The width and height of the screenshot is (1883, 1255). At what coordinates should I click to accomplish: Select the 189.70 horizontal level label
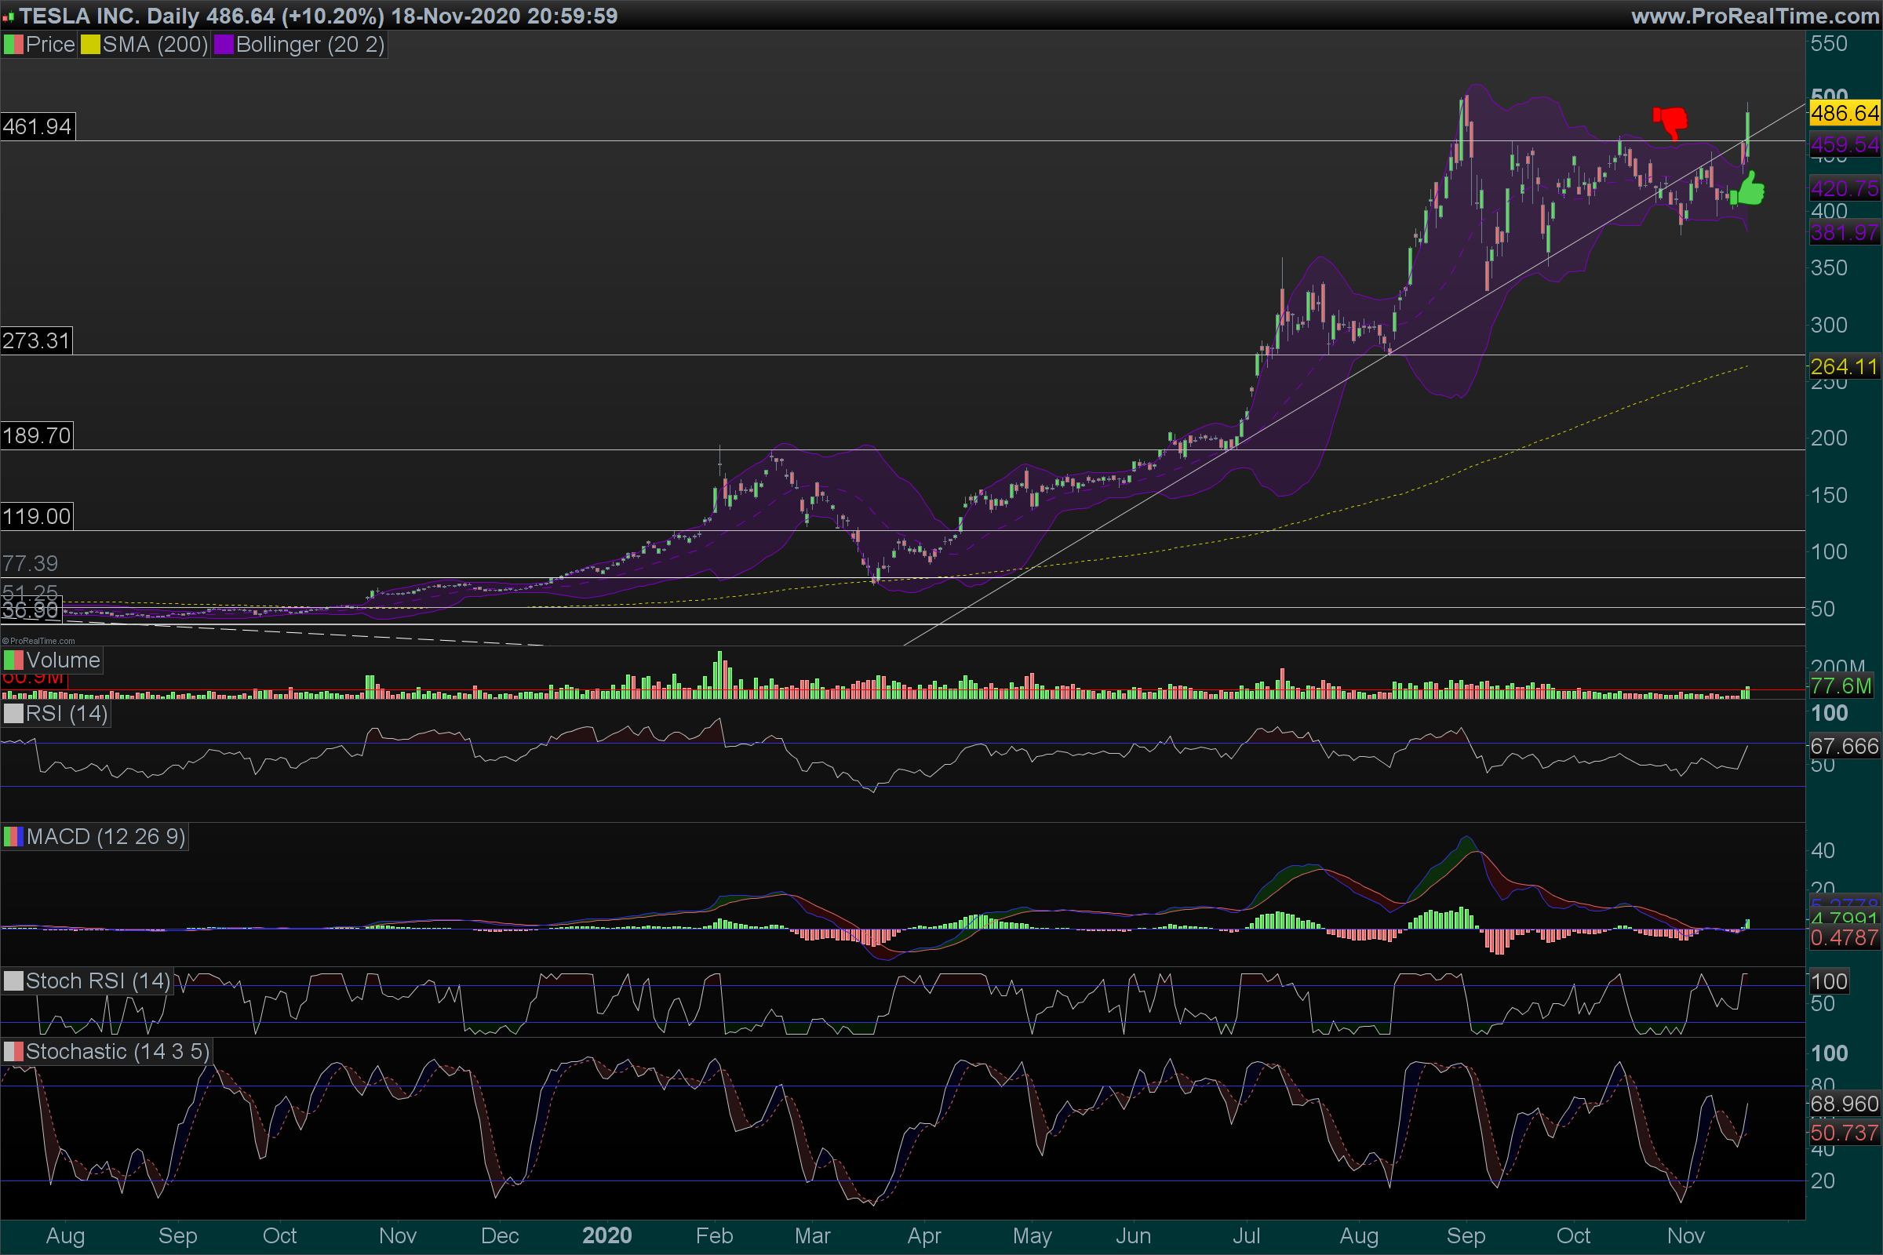pos(37,435)
